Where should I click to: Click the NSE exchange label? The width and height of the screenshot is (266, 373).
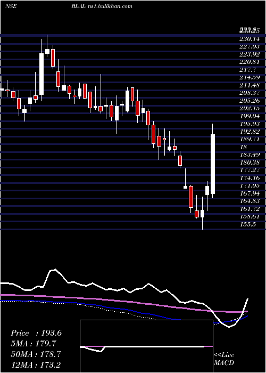click(x=11, y=6)
